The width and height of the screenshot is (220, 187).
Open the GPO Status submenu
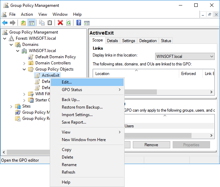pyautogui.click(x=87, y=90)
